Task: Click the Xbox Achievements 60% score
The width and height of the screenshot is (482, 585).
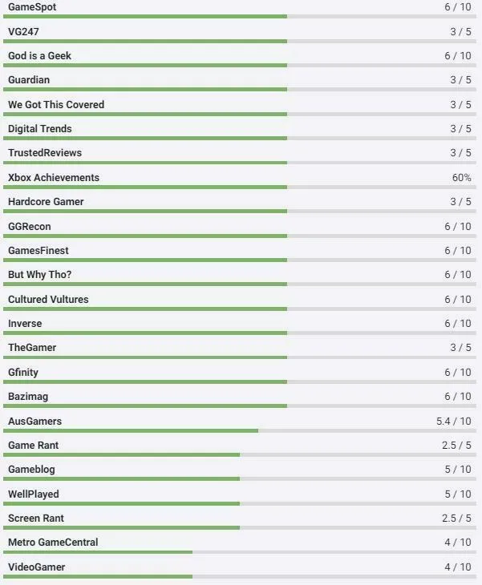Action: click(x=462, y=177)
